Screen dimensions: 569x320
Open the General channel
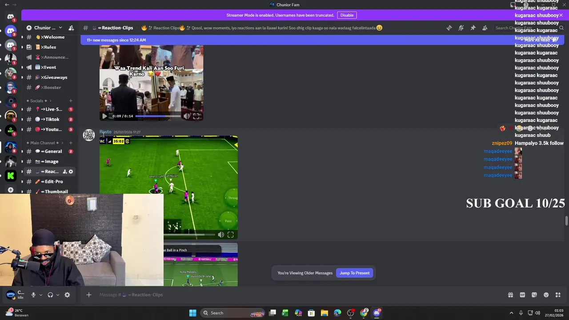[49, 151]
